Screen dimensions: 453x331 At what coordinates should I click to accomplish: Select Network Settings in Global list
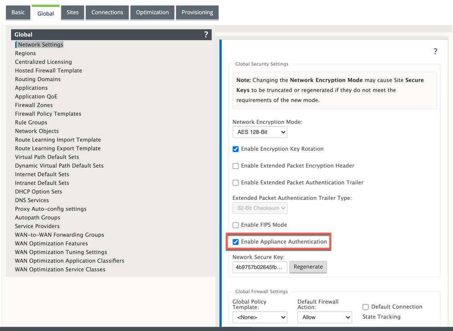(x=41, y=45)
